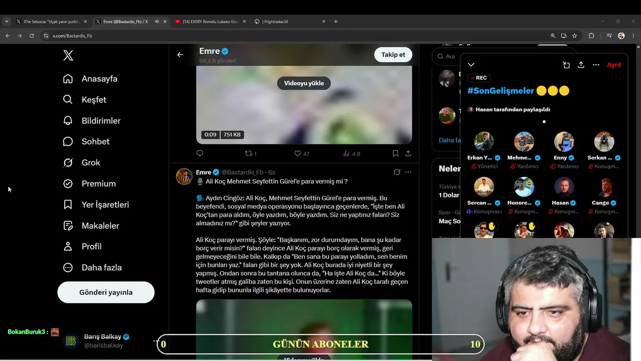641x361 pixels.
Task: Open Enny's avatar in the Space
Action: pos(564,142)
